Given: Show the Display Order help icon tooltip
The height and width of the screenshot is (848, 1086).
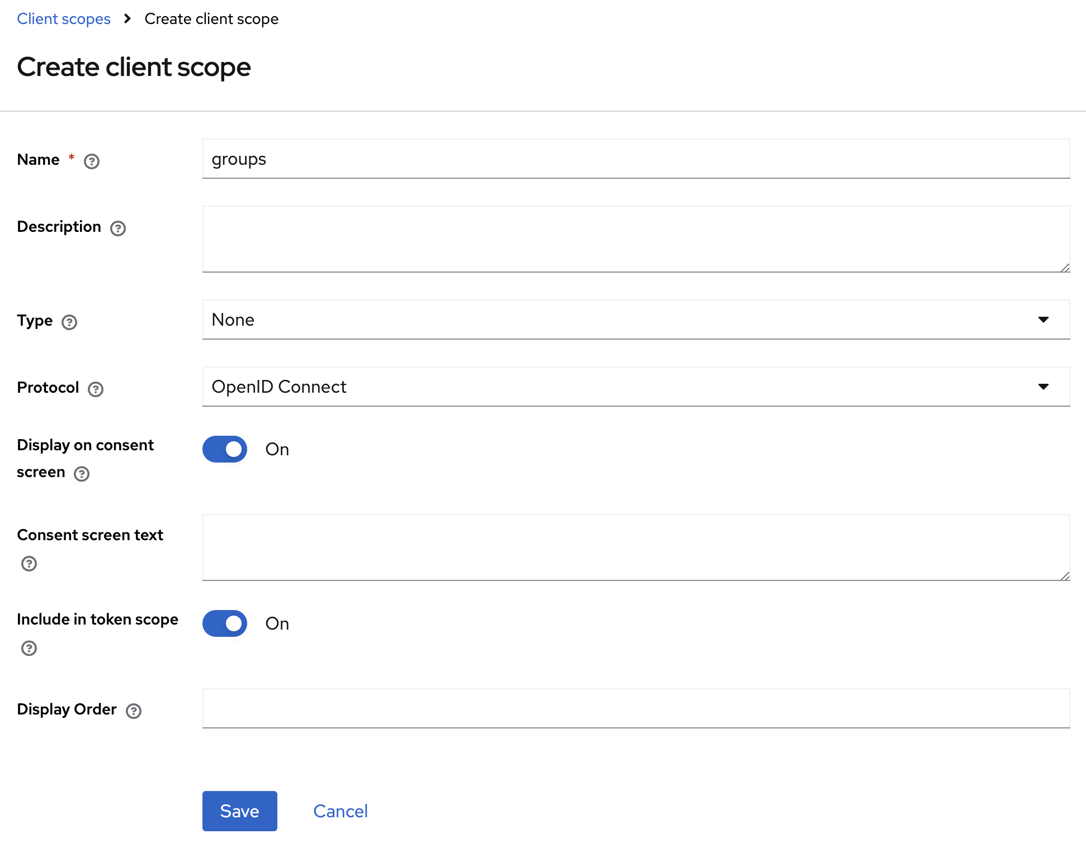Looking at the screenshot, I should [134, 711].
